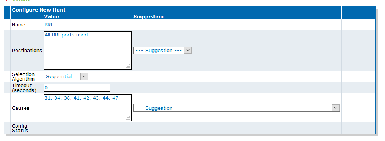Click inside the Causes text area
Viewport: 385px width, 141px height.
88,108
